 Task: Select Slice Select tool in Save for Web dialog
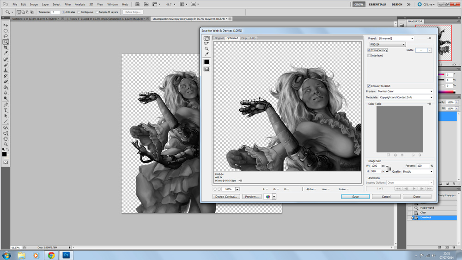coord(207,43)
